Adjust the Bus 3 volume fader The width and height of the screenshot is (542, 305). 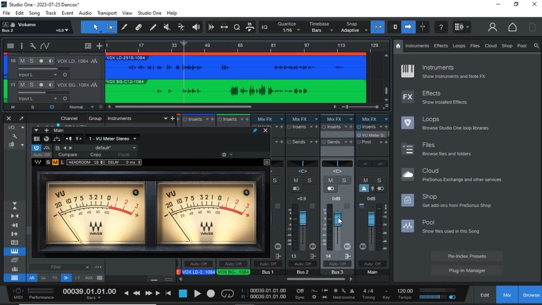pyautogui.click(x=338, y=219)
